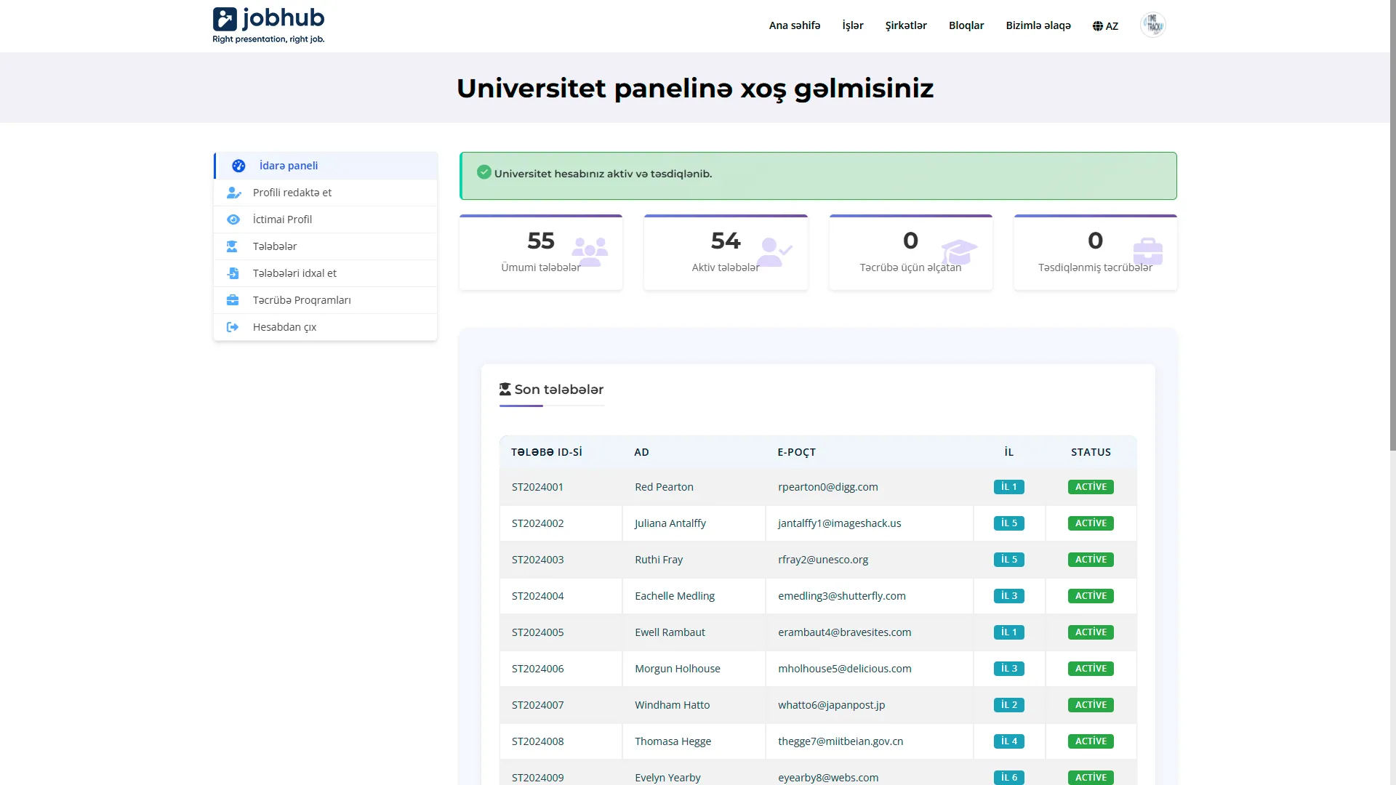
Task: Click the AD column header
Action: pos(641,452)
